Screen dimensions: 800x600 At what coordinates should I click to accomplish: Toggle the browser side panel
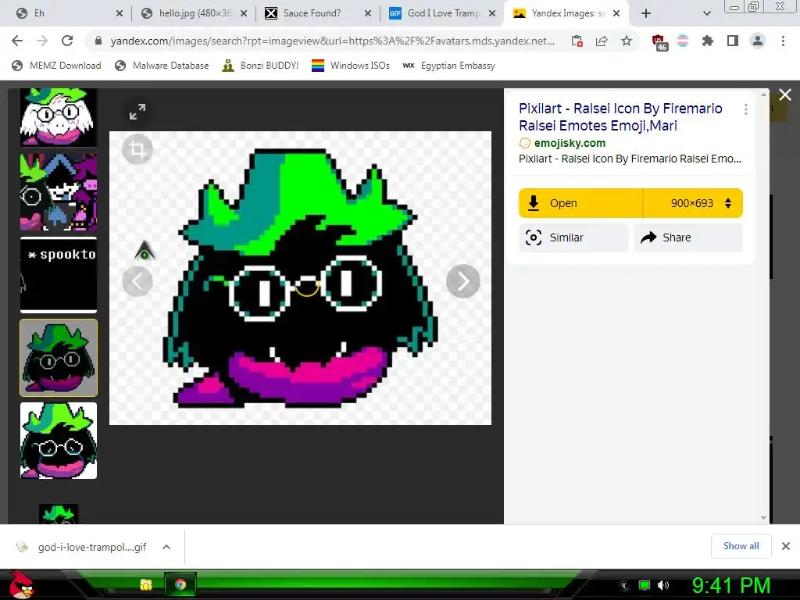point(733,41)
